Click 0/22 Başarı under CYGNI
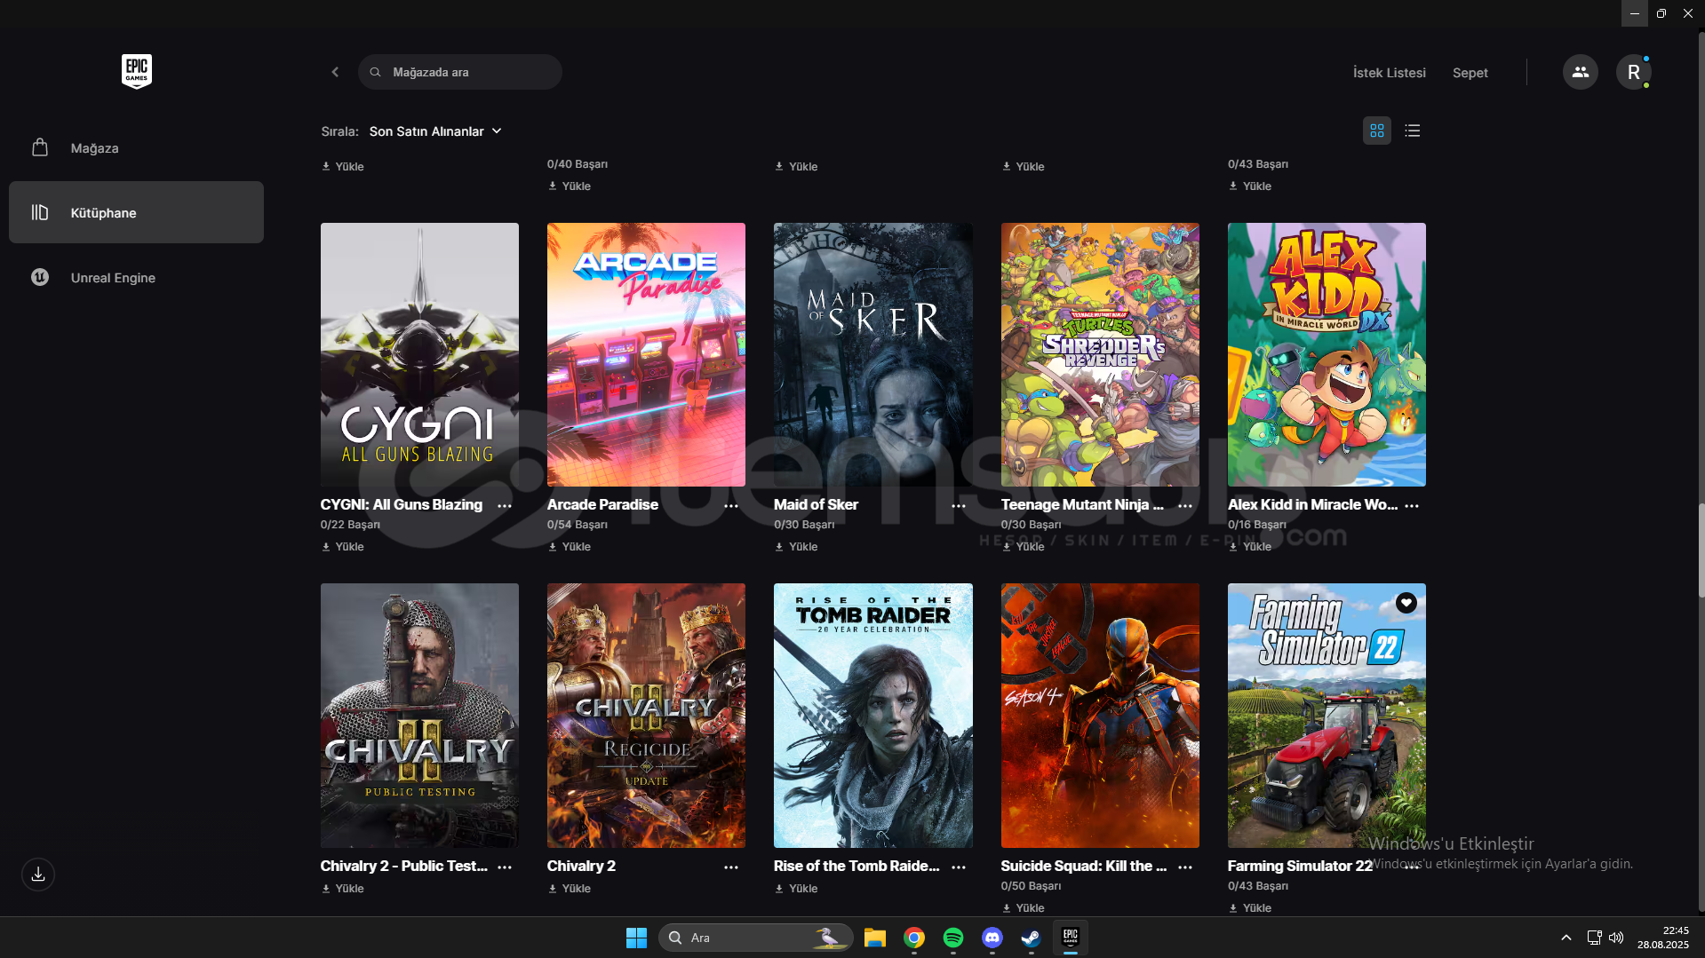The image size is (1705, 958). tap(350, 525)
